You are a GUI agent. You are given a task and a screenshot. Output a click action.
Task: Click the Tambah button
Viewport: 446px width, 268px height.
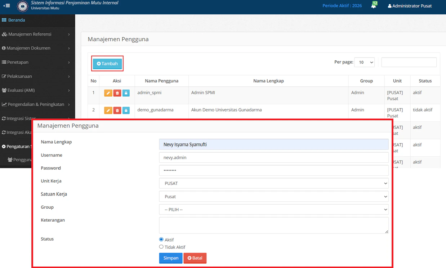tap(107, 64)
